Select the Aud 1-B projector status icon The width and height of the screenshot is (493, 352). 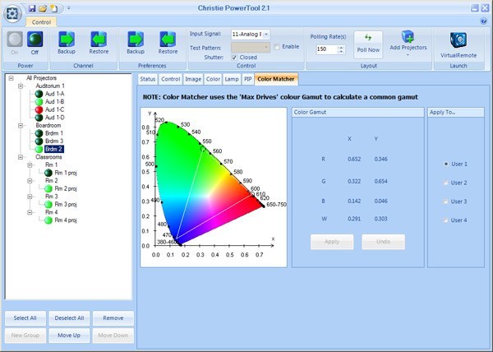click(39, 102)
